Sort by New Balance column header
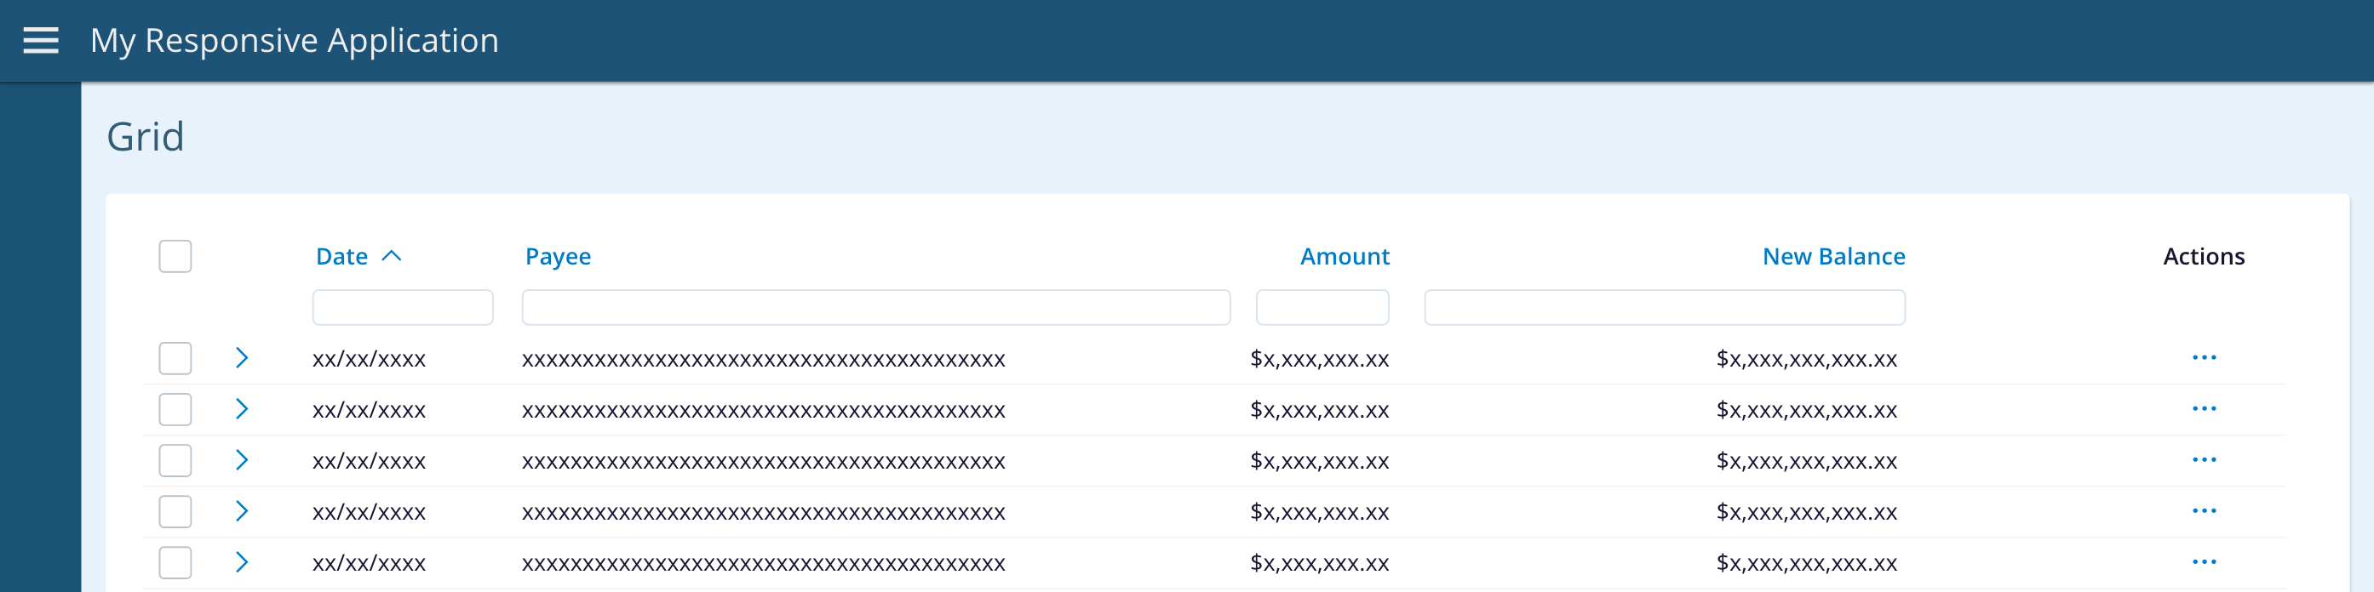Screen dimensions: 2374x592 pos(1833,256)
